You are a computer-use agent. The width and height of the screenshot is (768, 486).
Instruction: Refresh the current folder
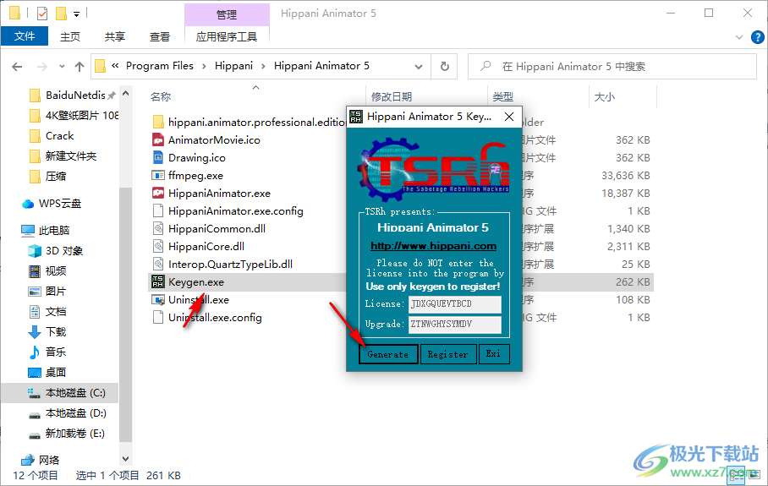coord(444,67)
